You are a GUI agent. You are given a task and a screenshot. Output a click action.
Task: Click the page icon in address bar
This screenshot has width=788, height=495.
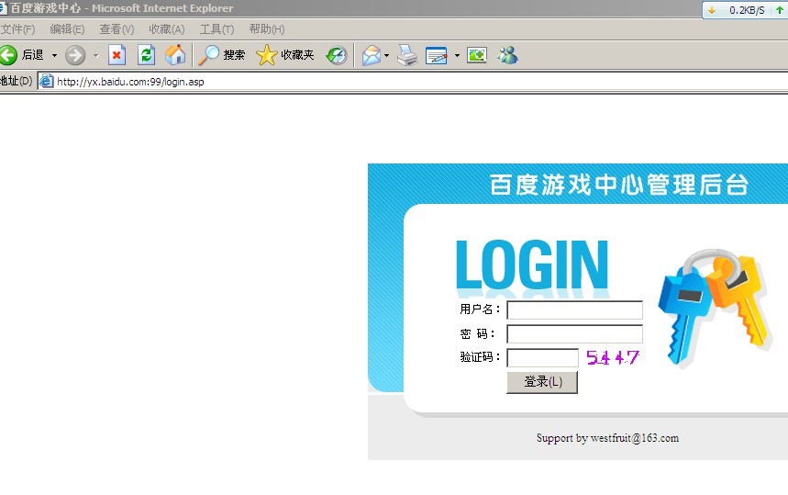click(46, 81)
